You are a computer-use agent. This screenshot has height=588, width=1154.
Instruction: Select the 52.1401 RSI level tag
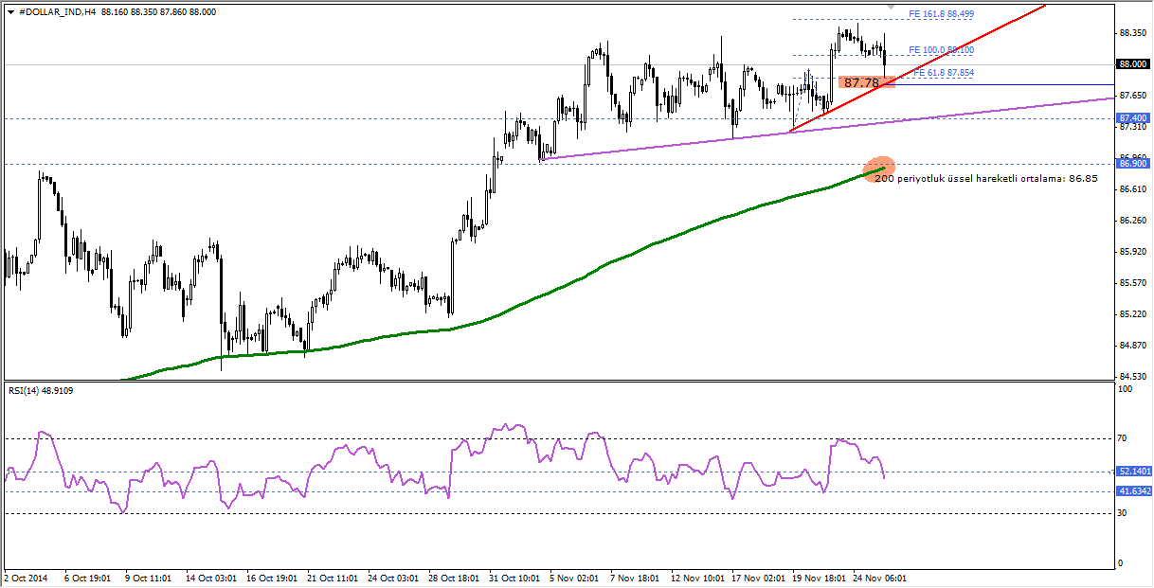pyautogui.click(x=1134, y=471)
